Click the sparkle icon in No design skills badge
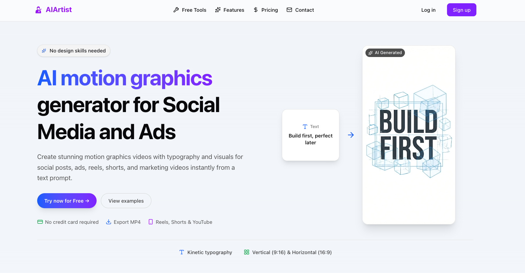 [x=44, y=51]
